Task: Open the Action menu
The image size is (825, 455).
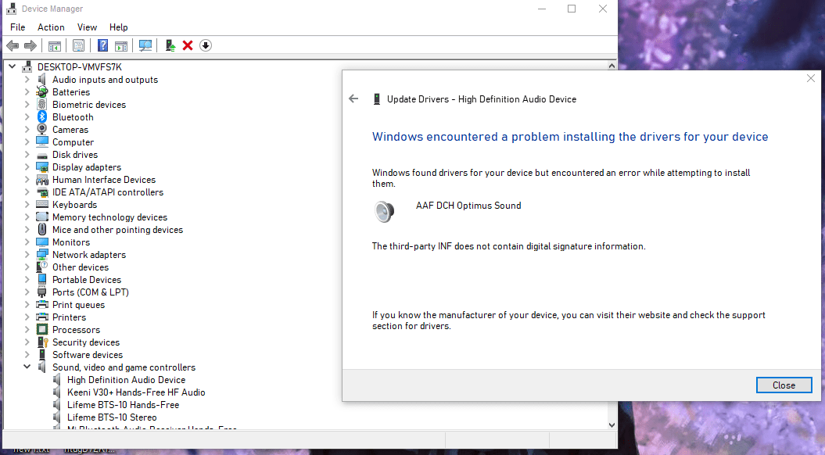Action: [51, 27]
